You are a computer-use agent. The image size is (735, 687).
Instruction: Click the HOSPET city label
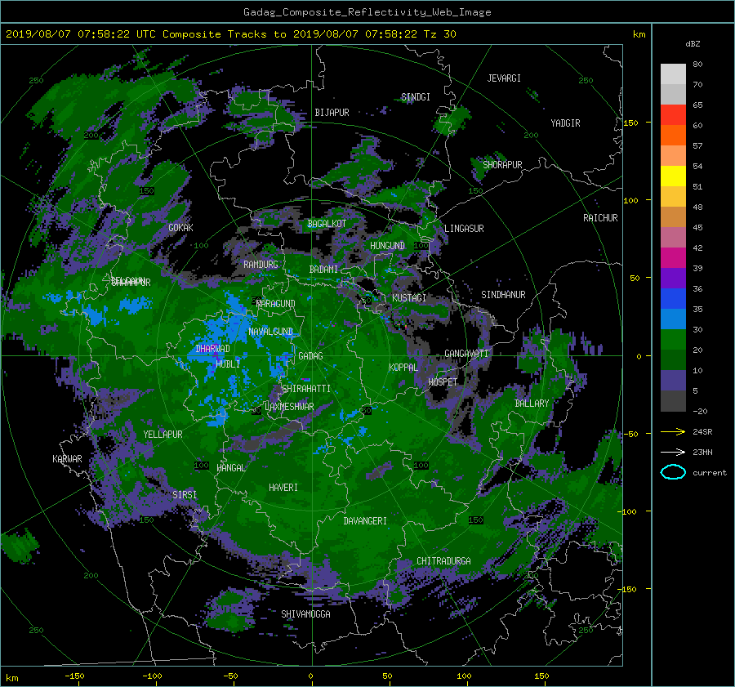[x=443, y=382]
